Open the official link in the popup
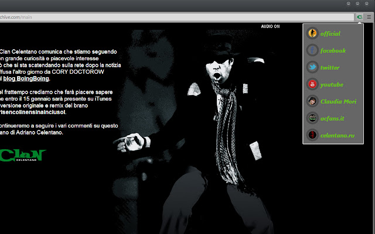 pos(330,34)
